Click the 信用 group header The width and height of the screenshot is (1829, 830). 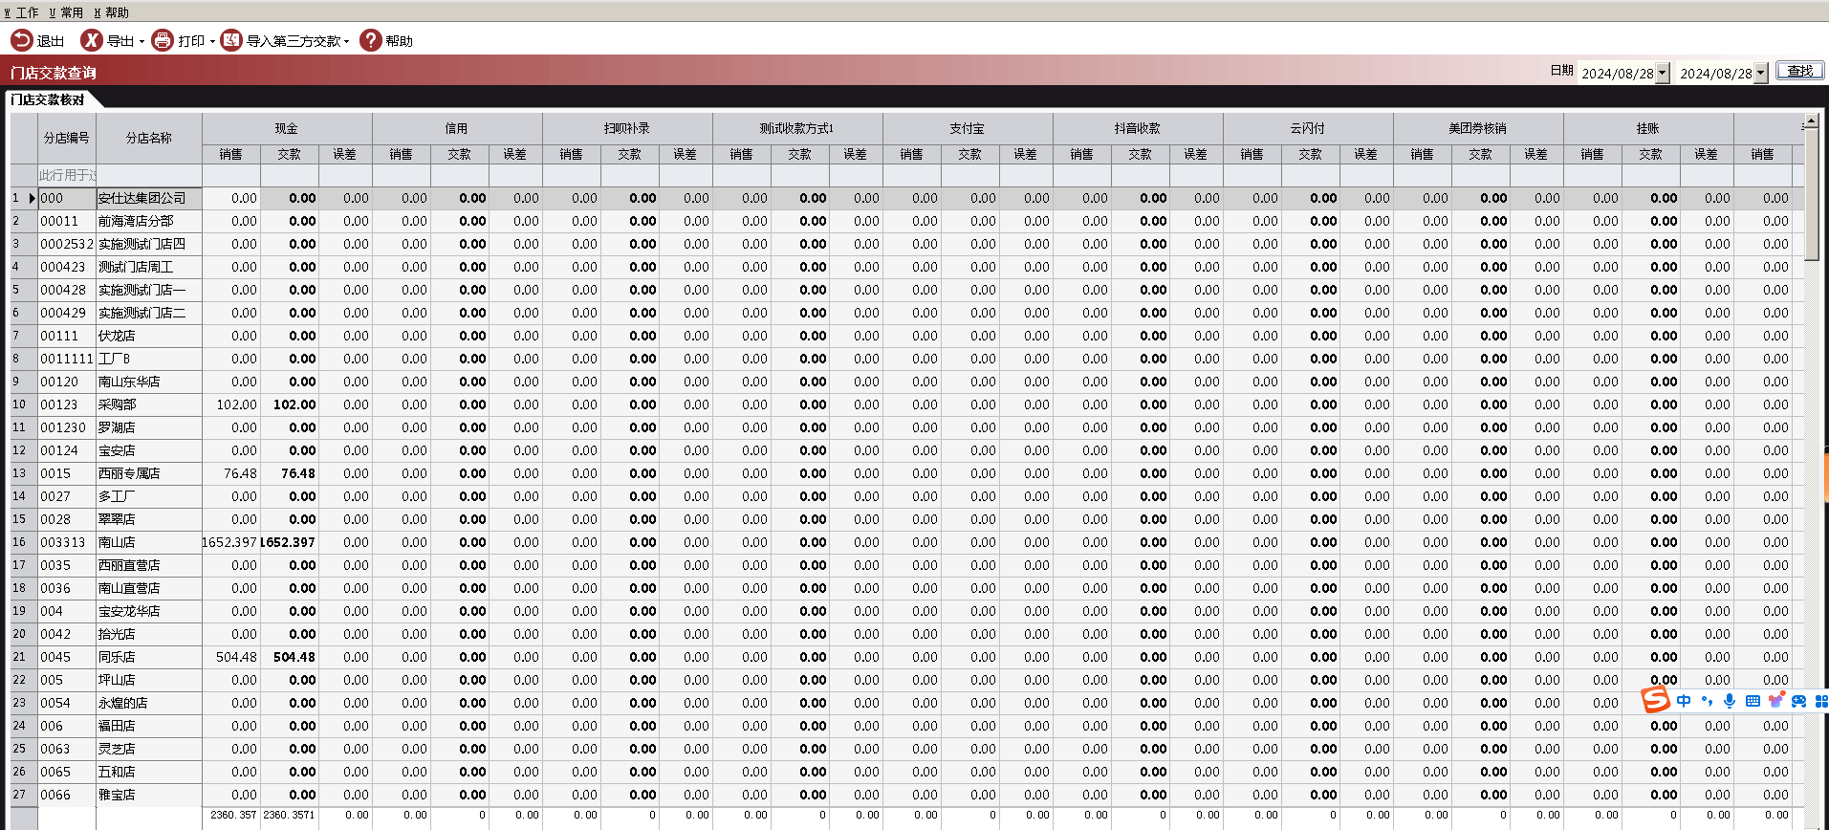pos(457,128)
